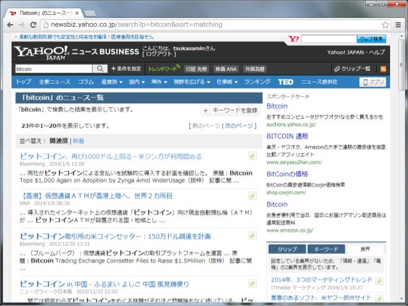Click the アプリ phone icon button
Screen dimensions: 408x306
(373, 82)
